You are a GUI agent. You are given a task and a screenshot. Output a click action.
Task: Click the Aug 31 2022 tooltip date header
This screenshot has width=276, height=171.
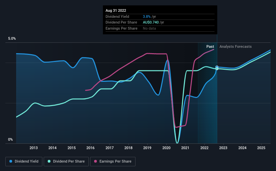point(116,10)
